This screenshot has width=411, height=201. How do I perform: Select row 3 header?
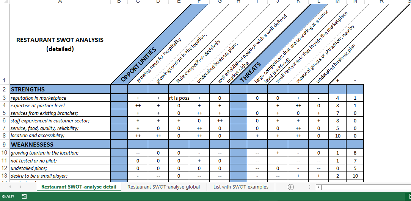(x=5, y=98)
